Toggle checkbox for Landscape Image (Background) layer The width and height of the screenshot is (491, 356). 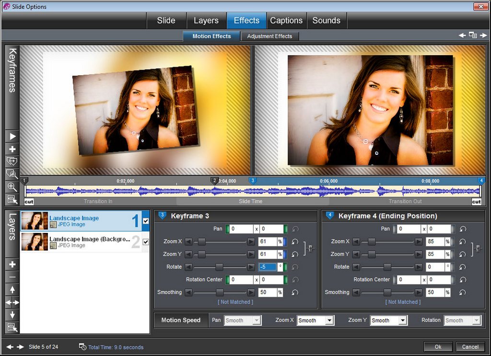pos(146,242)
